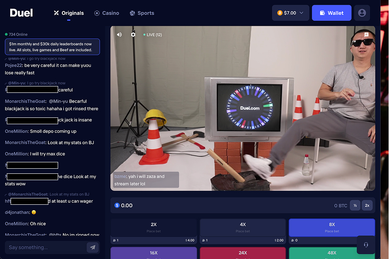The height and width of the screenshot is (259, 389).
Task: Place a bet on the 8X multiplier
Action: coord(331,227)
